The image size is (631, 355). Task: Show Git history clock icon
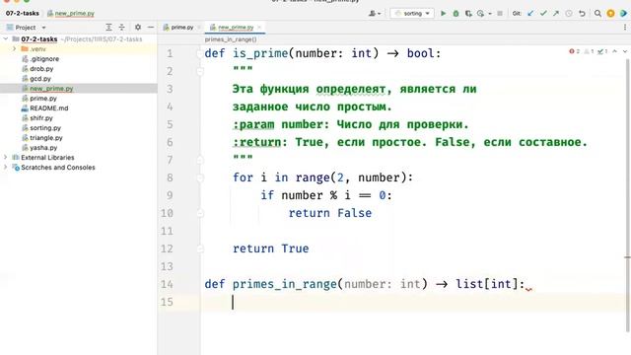pos(569,13)
